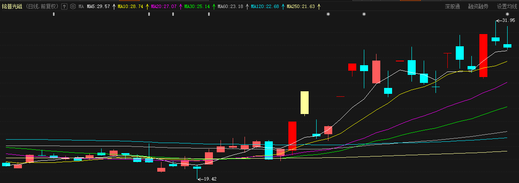Select the MA20:27.07 value
Viewport: 519px width, 183px height.
click(164, 7)
